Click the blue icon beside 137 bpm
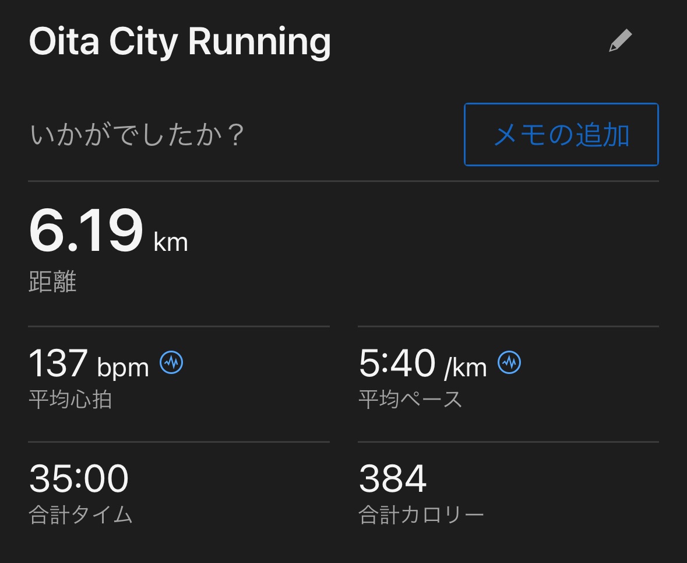Image resolution: width=687 pixels, height=563 pixels. click(171, 363)
